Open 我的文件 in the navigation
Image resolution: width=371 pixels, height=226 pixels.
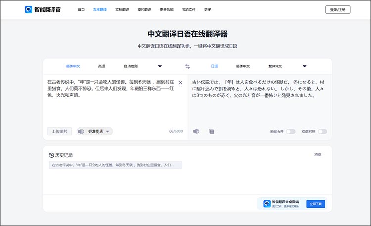click(x=188, y=10)
